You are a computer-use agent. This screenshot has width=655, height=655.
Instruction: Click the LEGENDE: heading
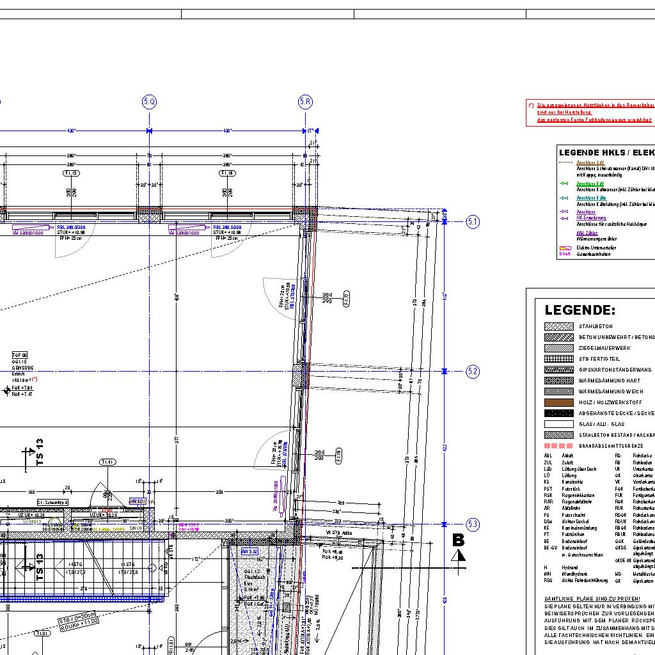click(x=580, y=310)
